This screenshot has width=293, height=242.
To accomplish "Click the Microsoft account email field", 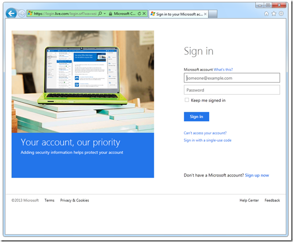I will pos(232,78).
